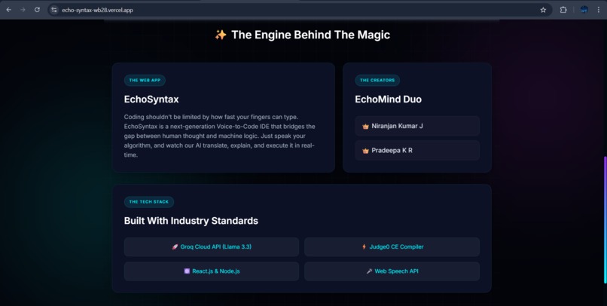Screen dimensions: 607x306
Task: Click the THE WEB APP badge
Action: pos(145,80)
